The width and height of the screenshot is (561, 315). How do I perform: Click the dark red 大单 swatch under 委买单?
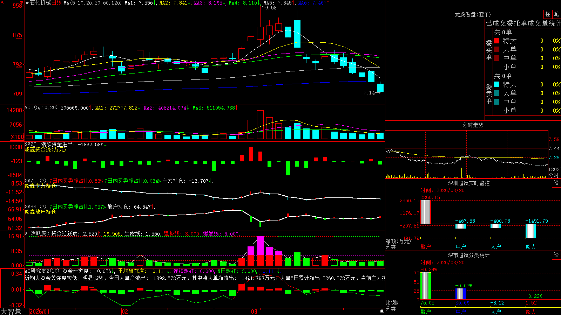tap(496, 49)
